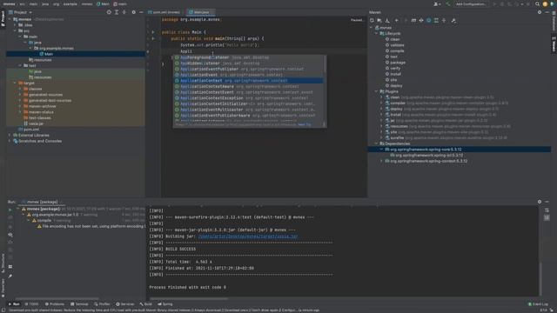Click Generate Sources and Update Folders icon

pos(379,21)
